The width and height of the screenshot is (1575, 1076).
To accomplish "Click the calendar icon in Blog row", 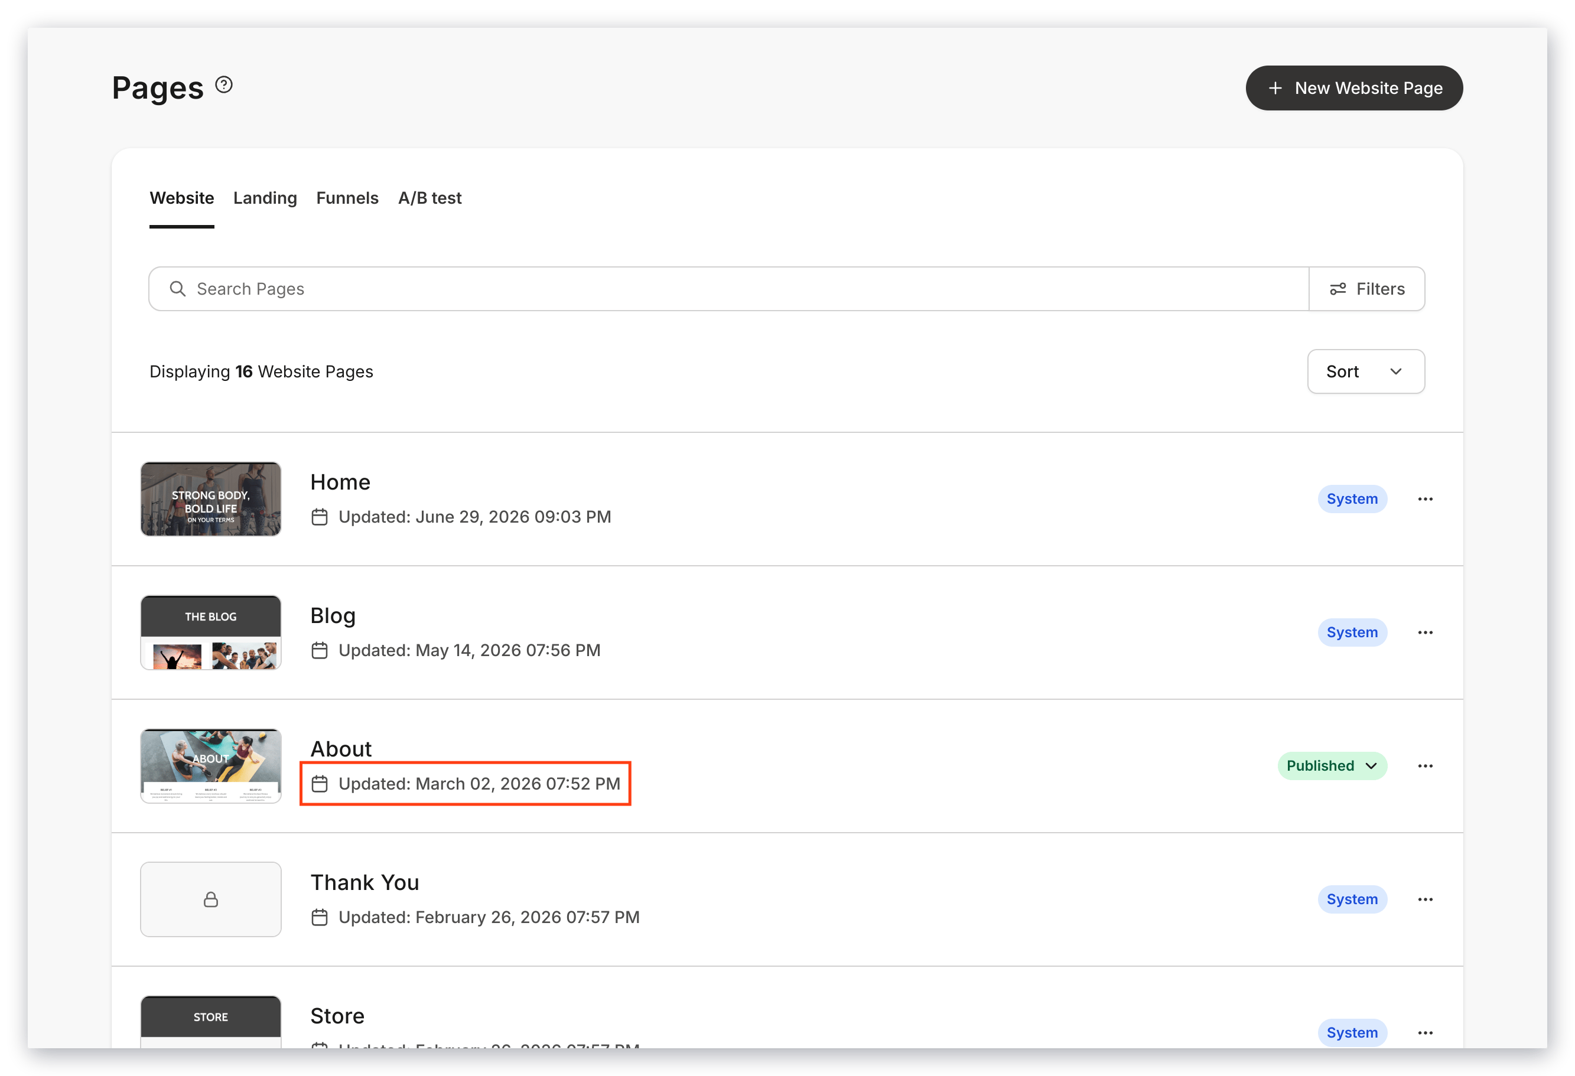I will tap(319, 650).
